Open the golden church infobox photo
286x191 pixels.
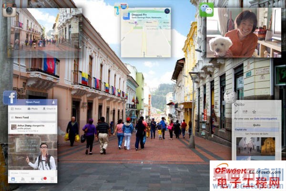(x=268, y=146)
